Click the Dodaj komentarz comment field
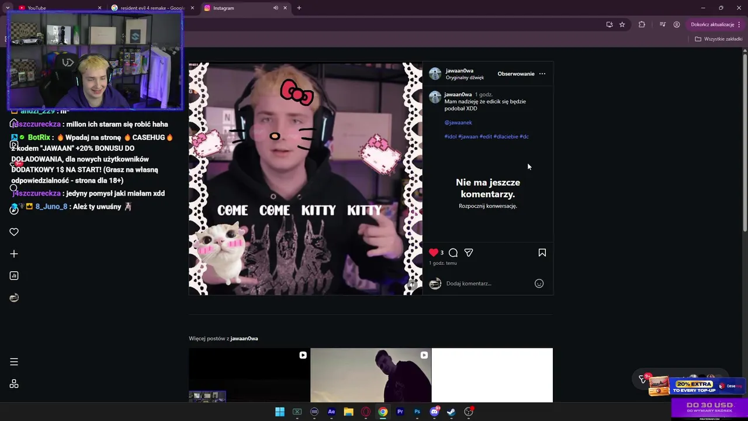Image resolution: width=748 pixels, height=421 pixels. [x=488, y=284]
